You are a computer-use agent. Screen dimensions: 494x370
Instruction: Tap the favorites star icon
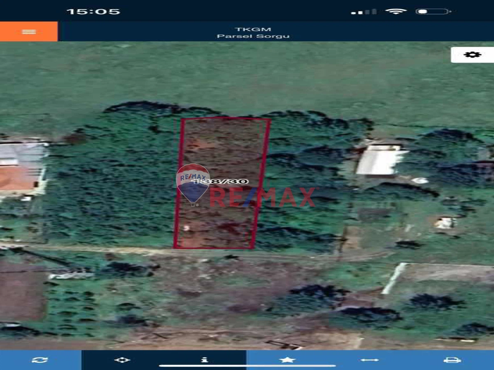pyautogui.click(x=287, y=360)
